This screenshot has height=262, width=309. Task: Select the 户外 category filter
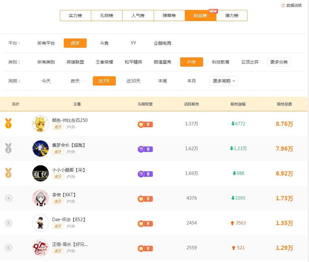(x=192, y=62)
